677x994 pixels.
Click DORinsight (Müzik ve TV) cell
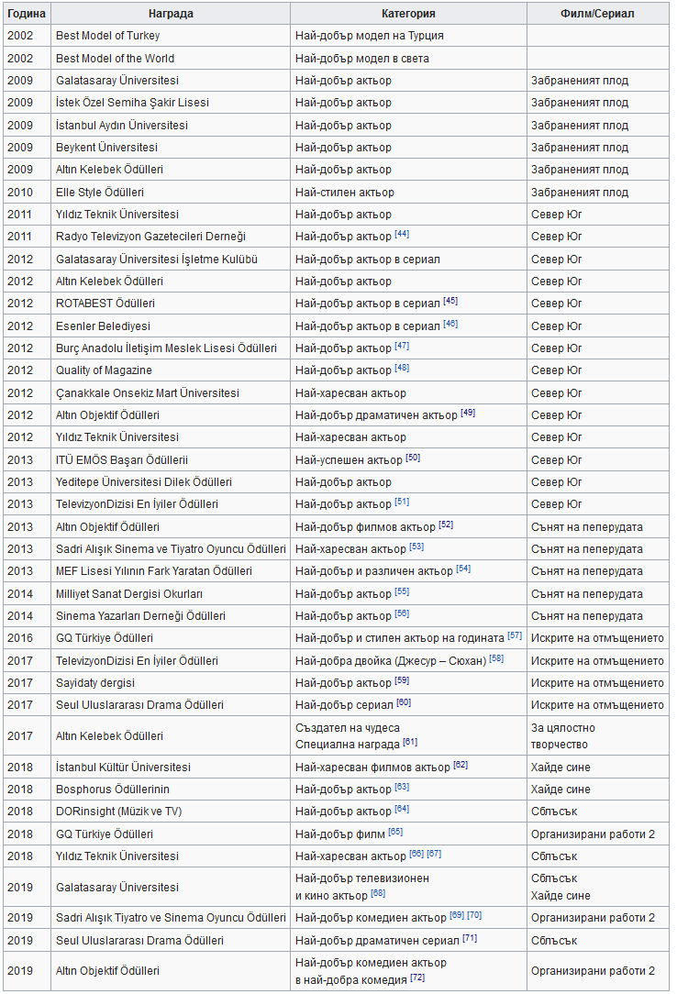(171, 812)
